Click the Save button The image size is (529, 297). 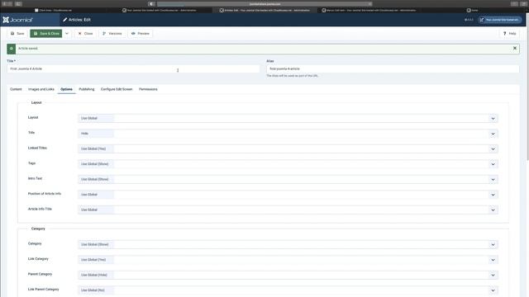pyautogui.click(x=17, y=33)
